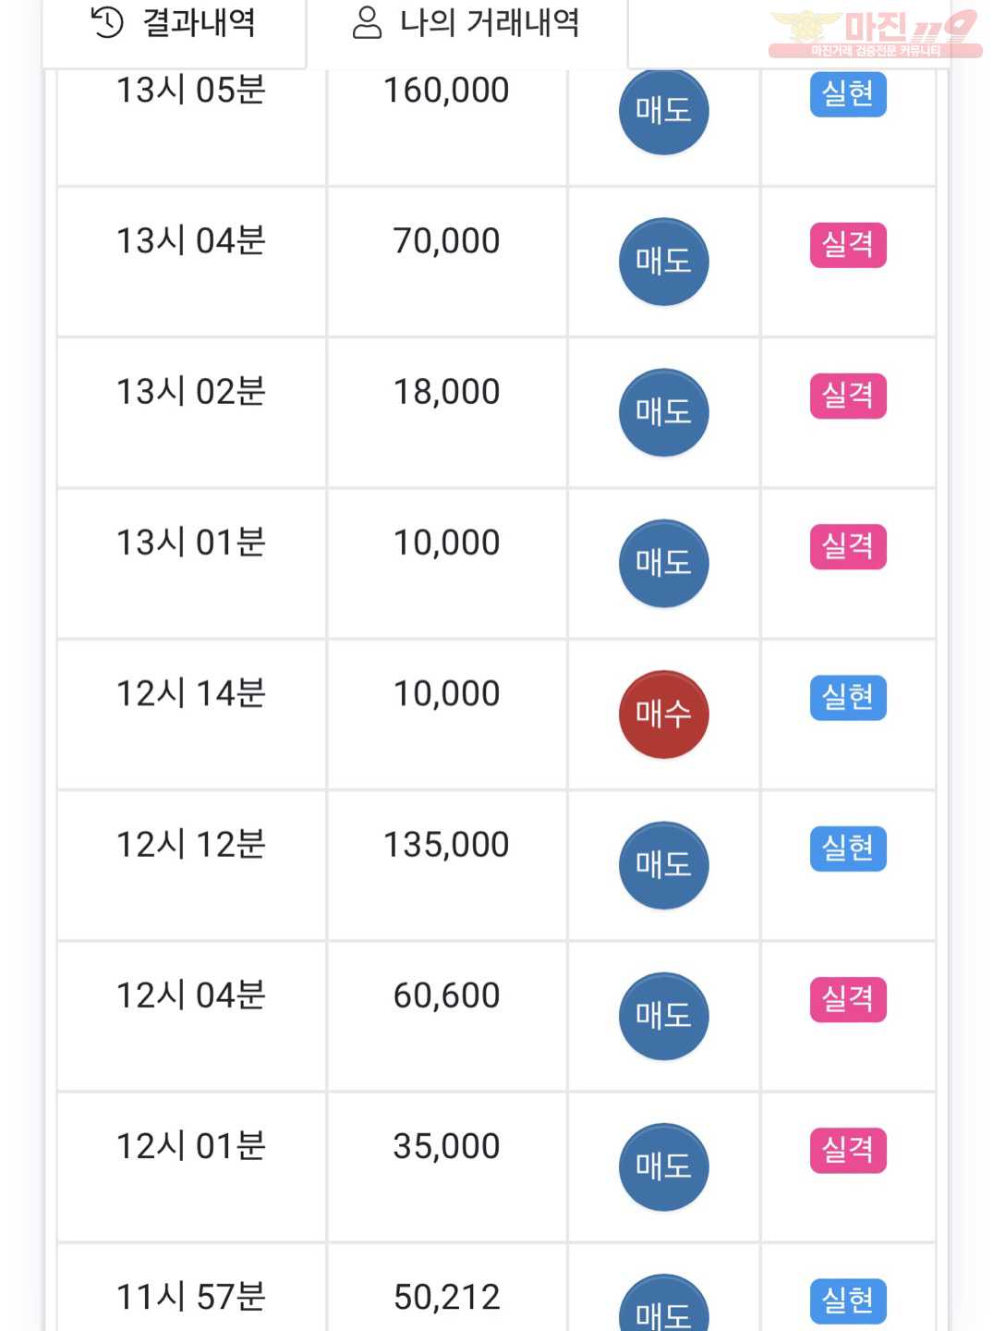
Task: Click the history clock icon
Action: point(107,22)
